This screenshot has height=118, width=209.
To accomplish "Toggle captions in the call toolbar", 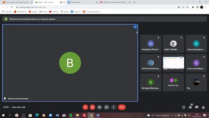I will click(x=99, y=107).
